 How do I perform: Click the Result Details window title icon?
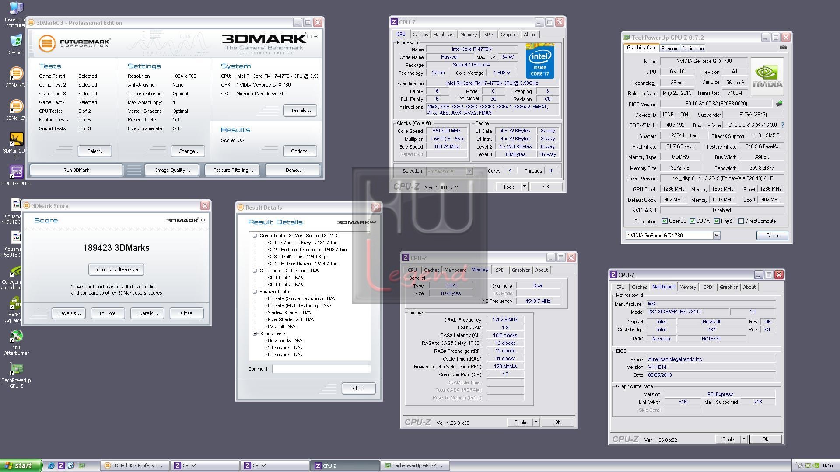[x=240, y=207]
